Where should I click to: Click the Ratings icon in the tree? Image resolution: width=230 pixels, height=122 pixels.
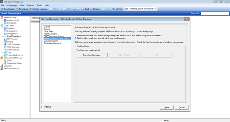5,42
